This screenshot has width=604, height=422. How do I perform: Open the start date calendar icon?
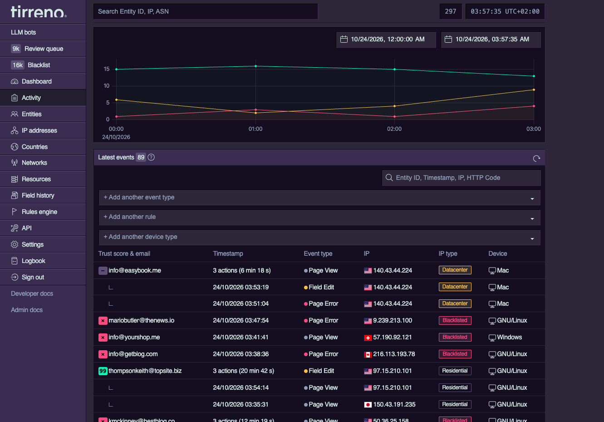(x=344, y=40)
